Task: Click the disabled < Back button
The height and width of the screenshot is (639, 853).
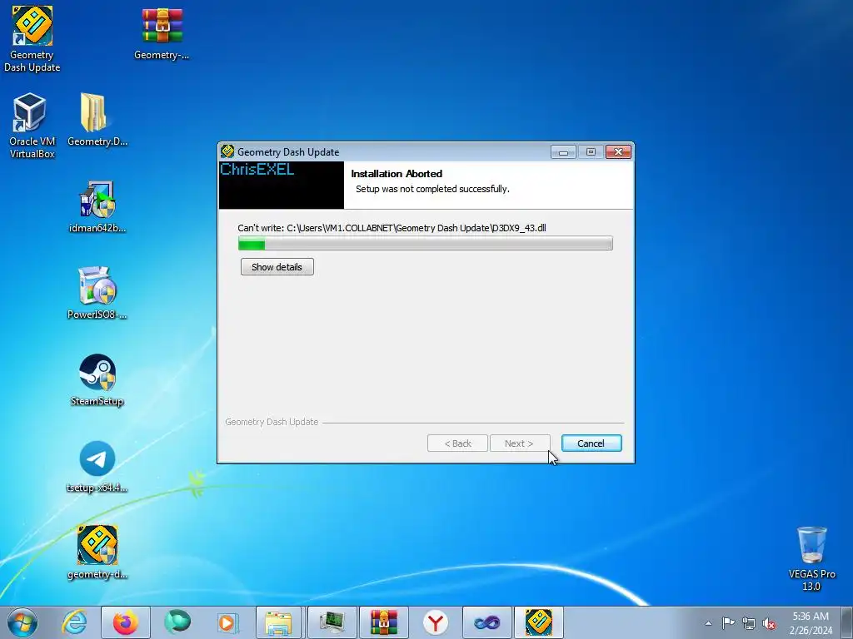Action: pyautogui.click(x=457, y=443)
